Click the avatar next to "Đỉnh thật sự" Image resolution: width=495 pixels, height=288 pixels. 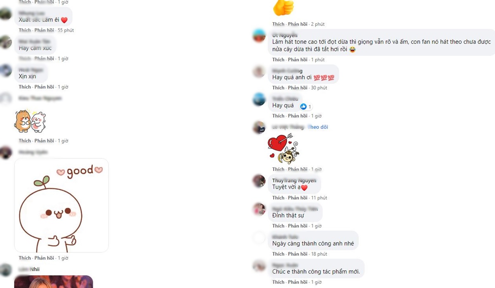(259, 209)
